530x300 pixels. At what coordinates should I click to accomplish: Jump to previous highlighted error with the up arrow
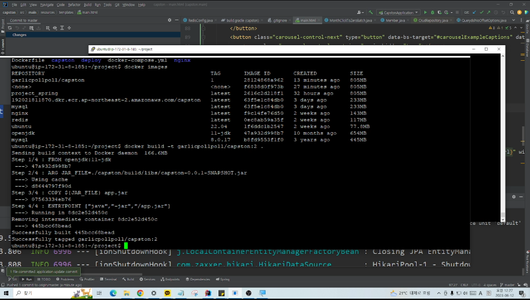tap(515, 28)
